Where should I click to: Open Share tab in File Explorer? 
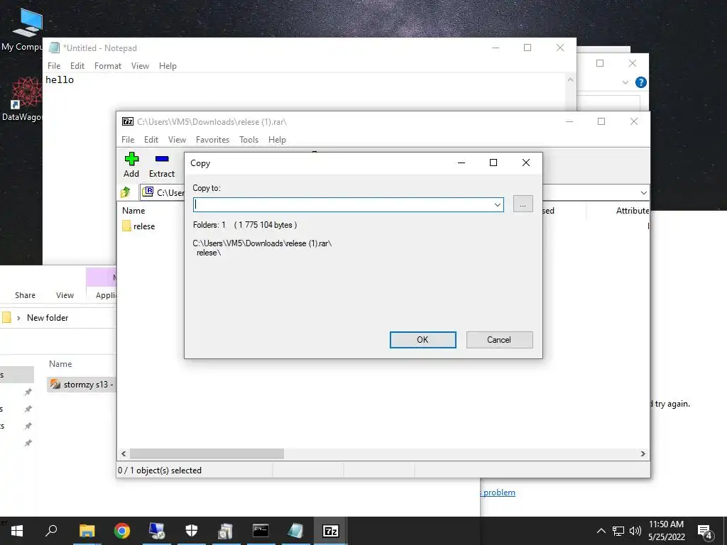(25, 295)
